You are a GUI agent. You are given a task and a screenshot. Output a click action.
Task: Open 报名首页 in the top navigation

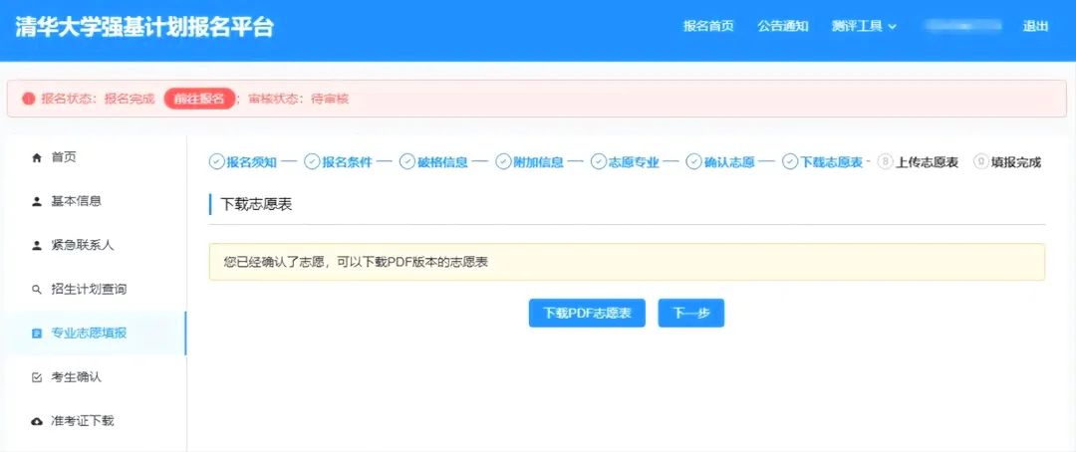tap(708, 27)
